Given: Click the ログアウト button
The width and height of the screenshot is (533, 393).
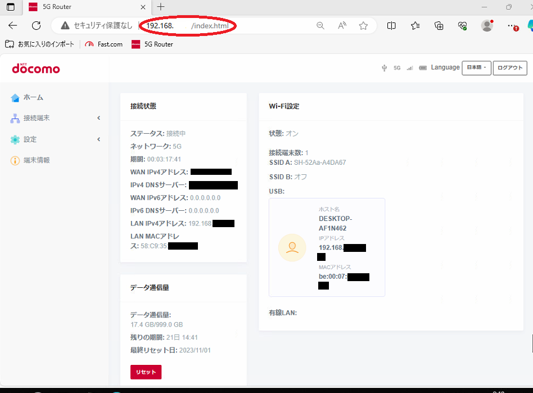Looking at the screenshot, I should click(510, 68).
